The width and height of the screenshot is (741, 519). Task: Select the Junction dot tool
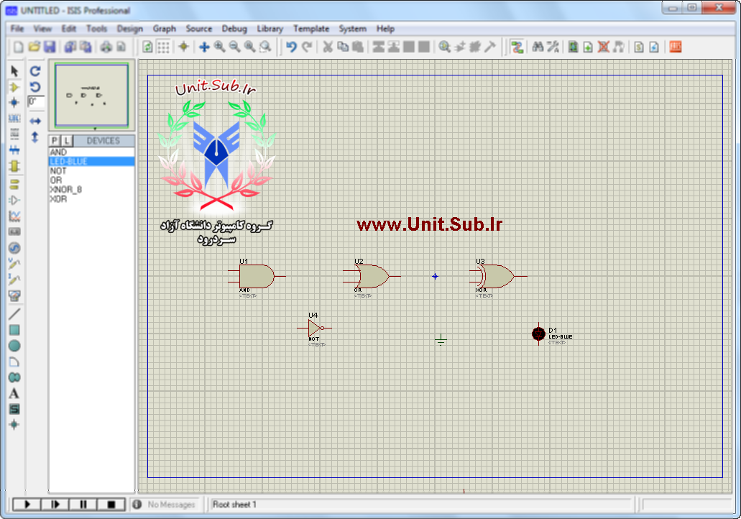coord(14,103)
